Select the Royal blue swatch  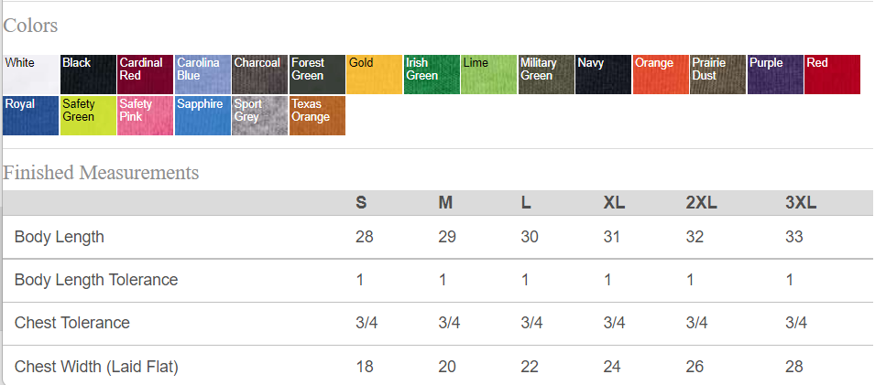click(31, 115)
